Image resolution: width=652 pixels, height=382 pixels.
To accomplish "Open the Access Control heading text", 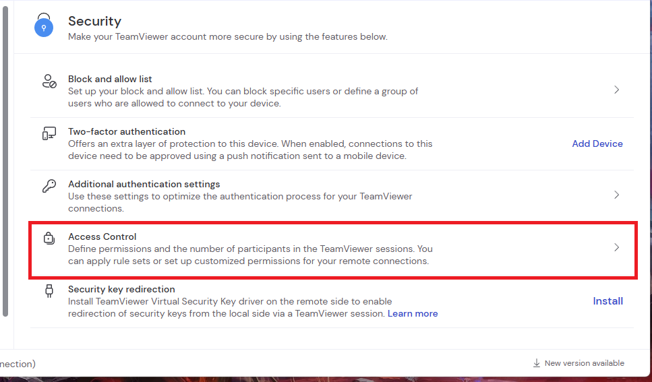I will pos(102,237).
